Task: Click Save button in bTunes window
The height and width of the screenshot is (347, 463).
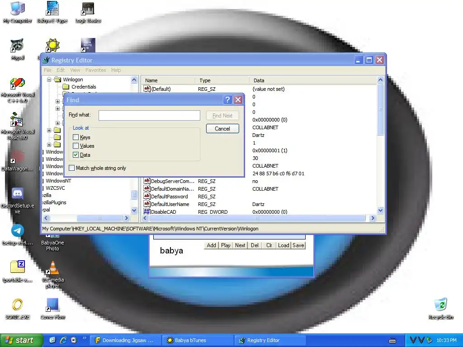Action: 298,245
